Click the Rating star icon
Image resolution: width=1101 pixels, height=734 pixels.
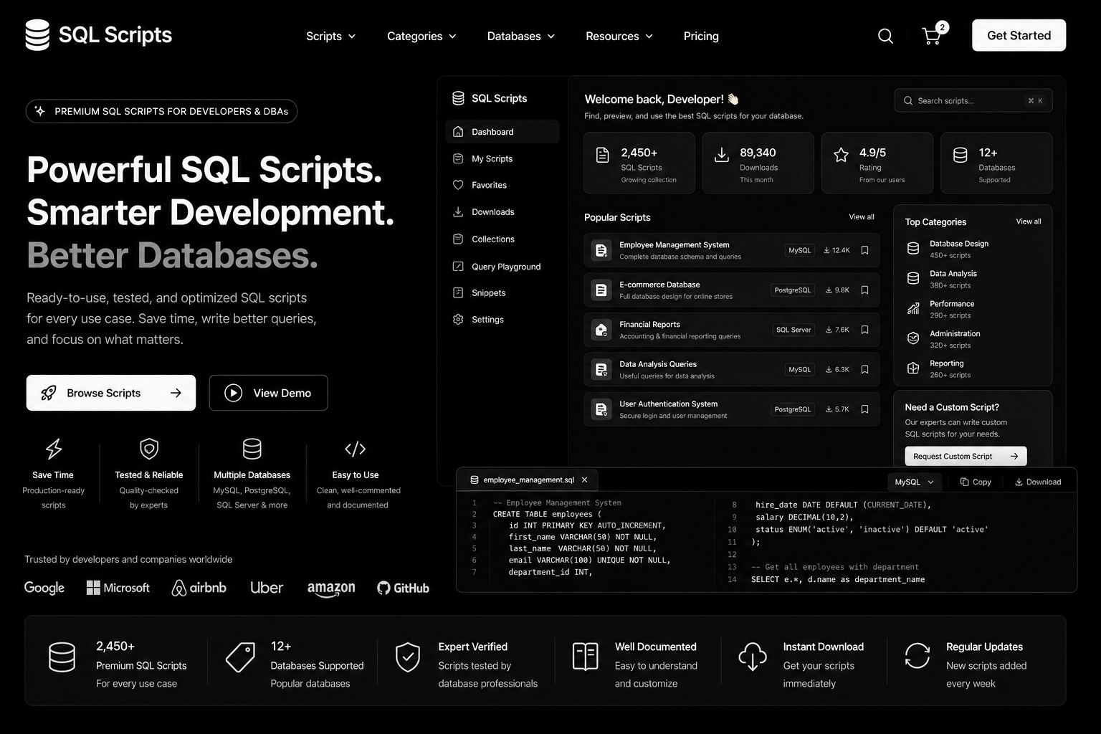pos(841,155)
